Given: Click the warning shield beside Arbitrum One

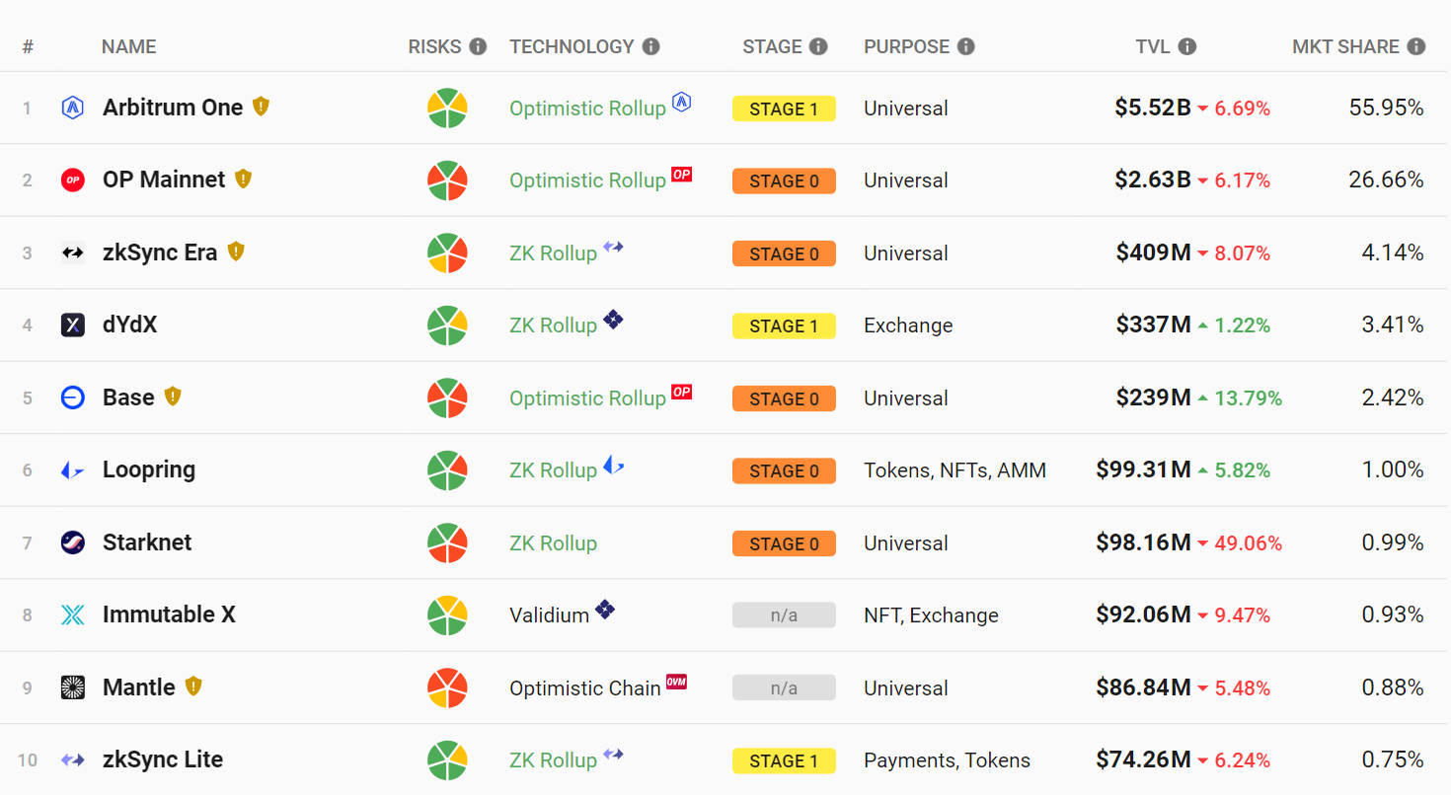Looking at the screenshot, I should click(261, 107).
